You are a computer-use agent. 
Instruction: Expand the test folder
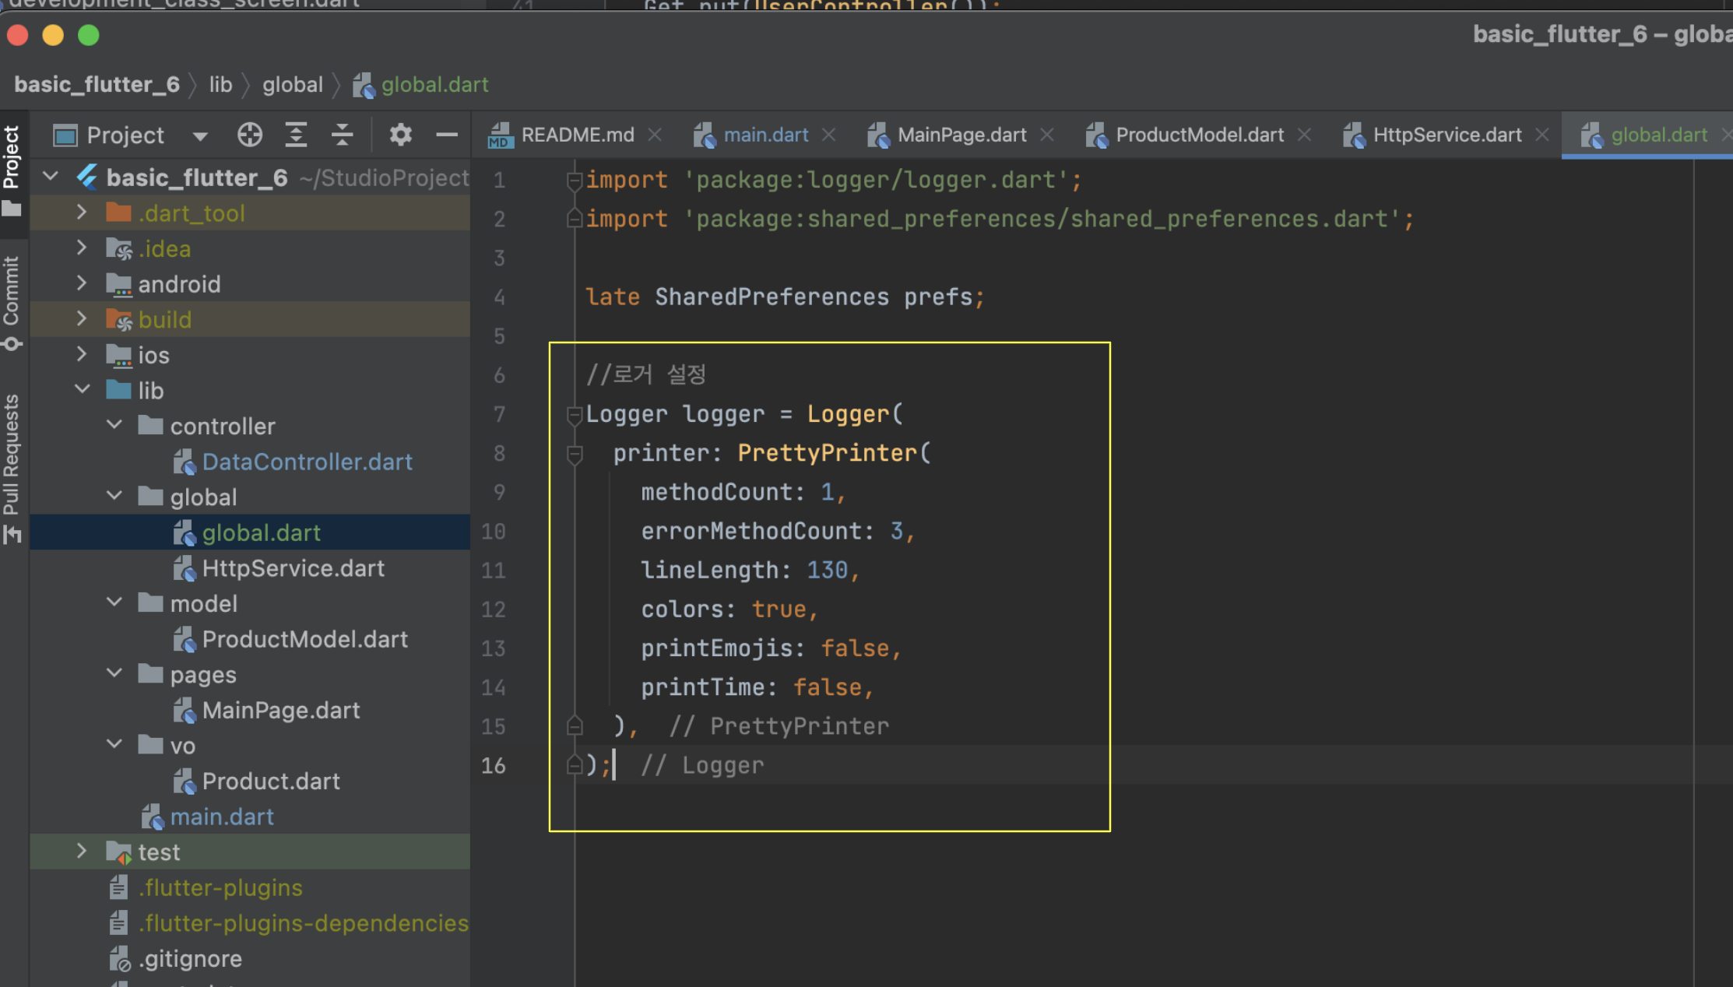pyautogui.click(x=82, y=852)
